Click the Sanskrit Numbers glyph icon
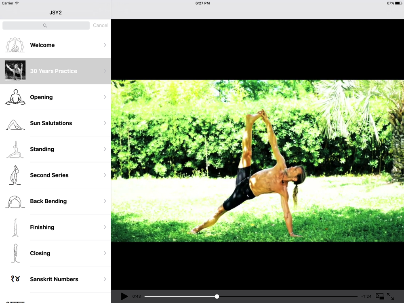This screenshot has width=404, height=303. point(15,279)
